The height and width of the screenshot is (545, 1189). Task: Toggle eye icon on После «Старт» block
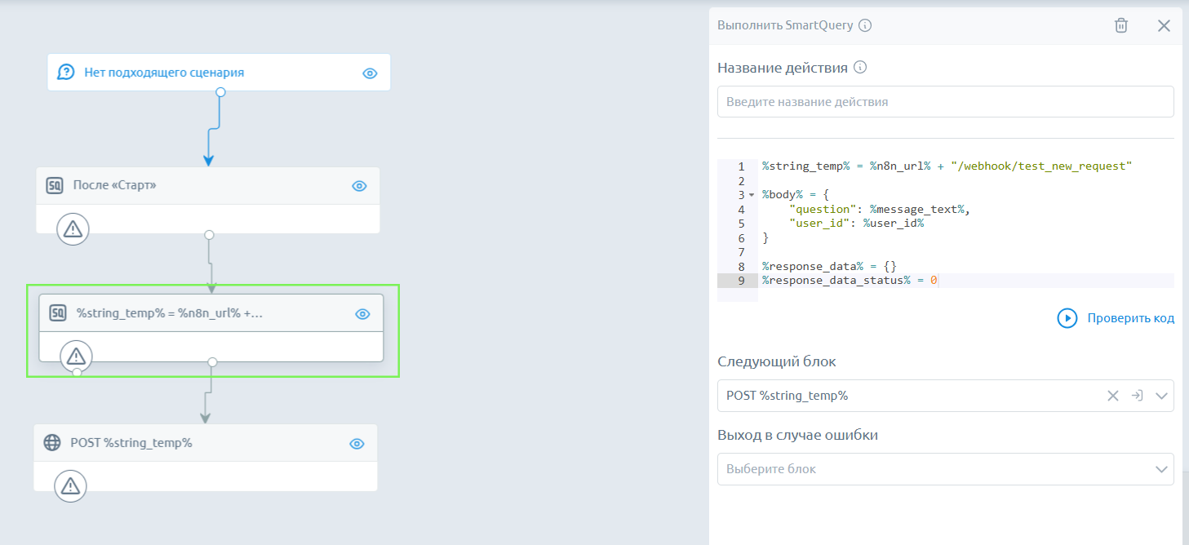point(359,186)
